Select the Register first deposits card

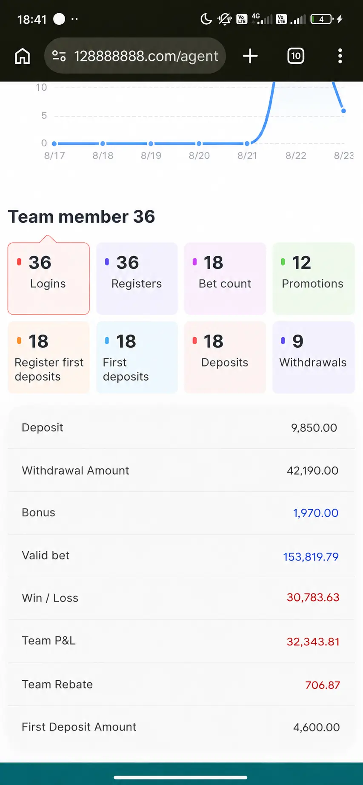(x=49, y=357)
